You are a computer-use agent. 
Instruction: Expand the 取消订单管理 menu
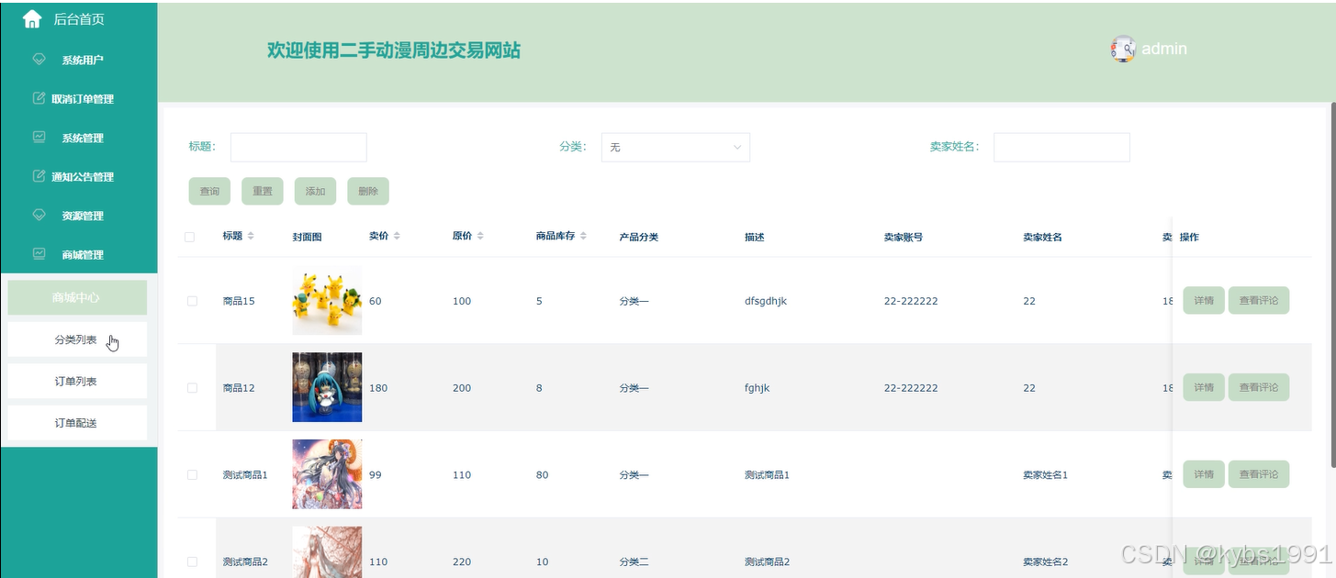(x=79, y=99)
